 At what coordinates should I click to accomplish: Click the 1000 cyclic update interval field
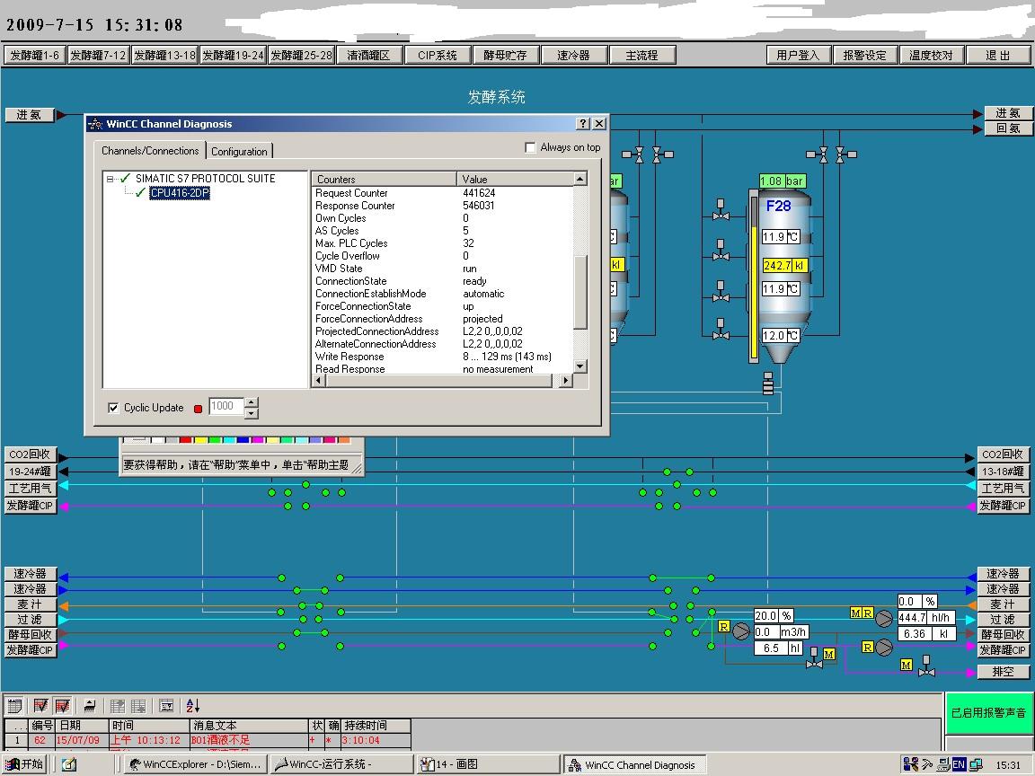tap(226, 407)
